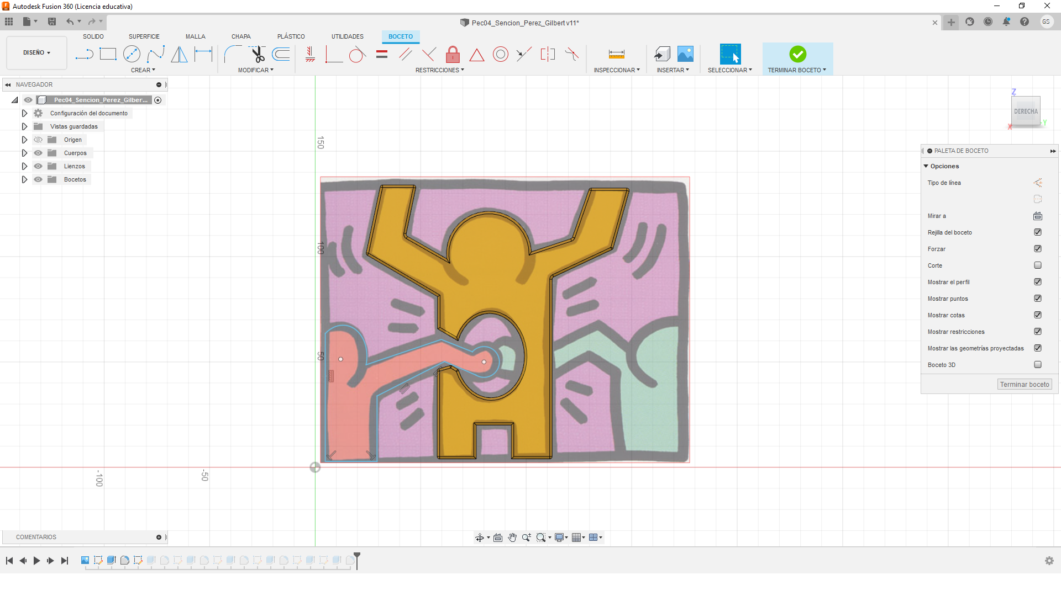Select the Rectangle sketch tool
1061x596 pixels.
coord(108,54)
